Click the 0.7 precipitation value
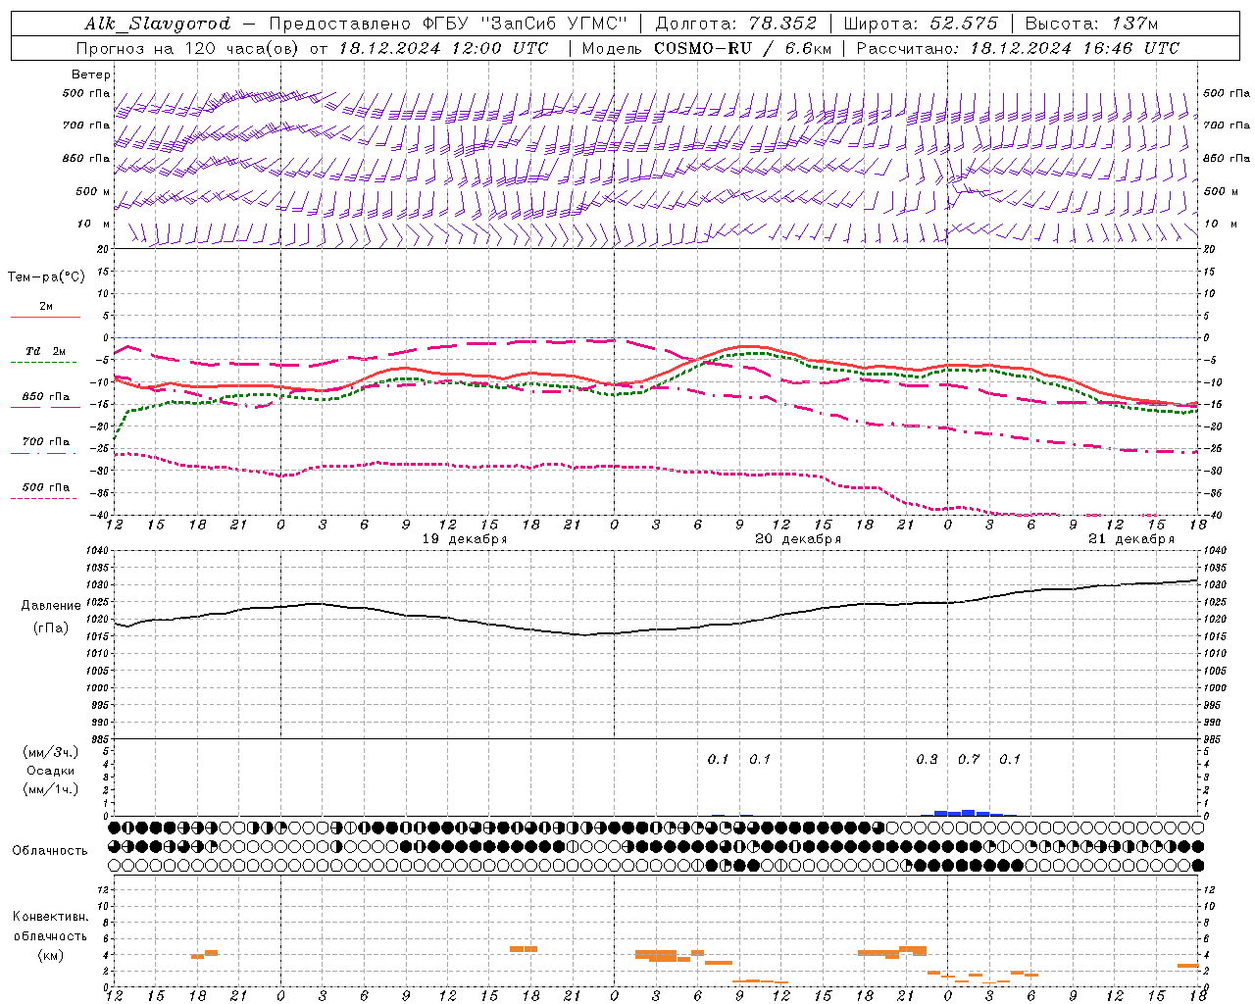The image size is (1255, 1004). pyautogui.click(x=969, y=760)
